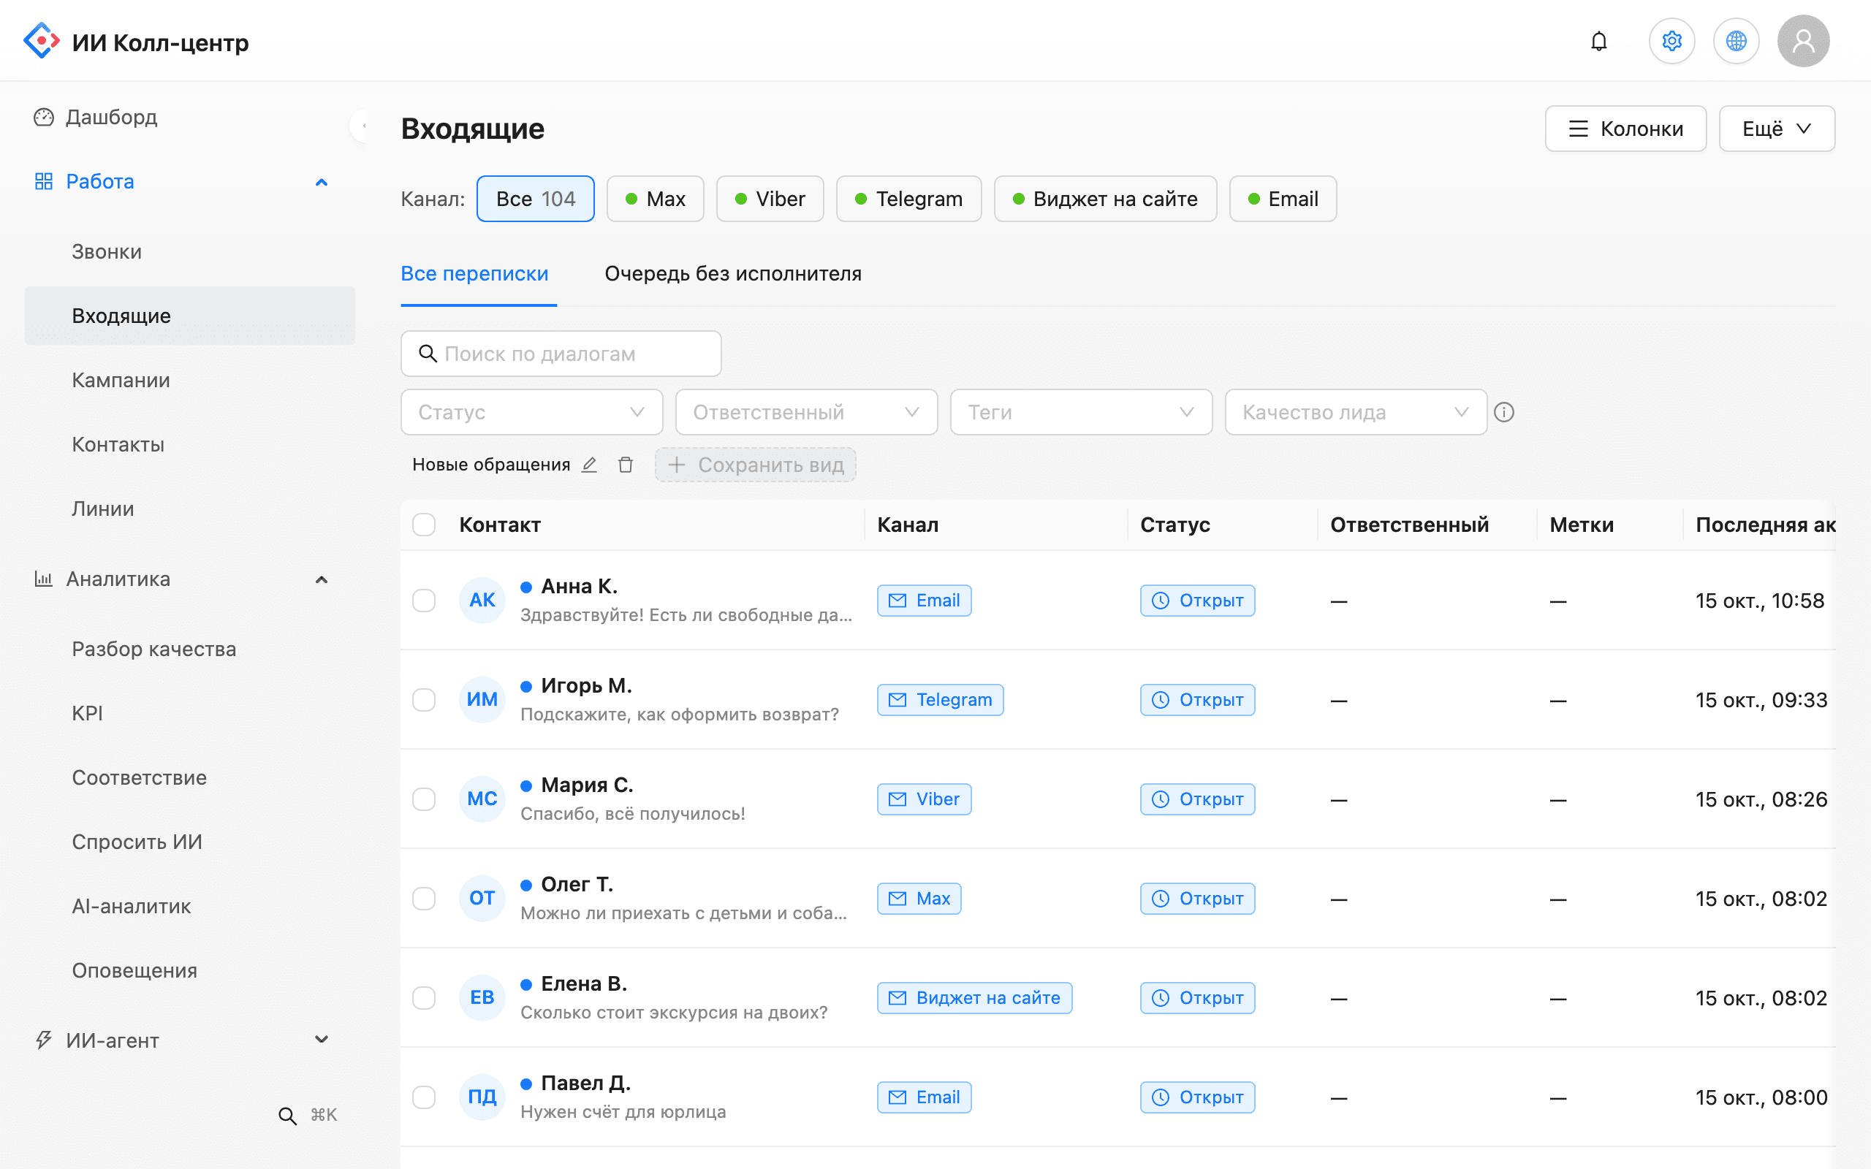This screenshot has width=1871, height=1169.
Task: Filter by the Telegram channel button
Action: point(908,199)
